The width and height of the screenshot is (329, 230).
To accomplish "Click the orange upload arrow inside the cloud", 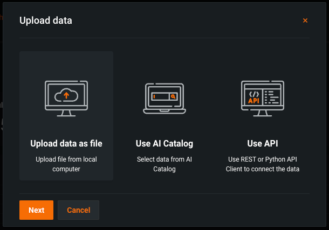I will [66, 95].
